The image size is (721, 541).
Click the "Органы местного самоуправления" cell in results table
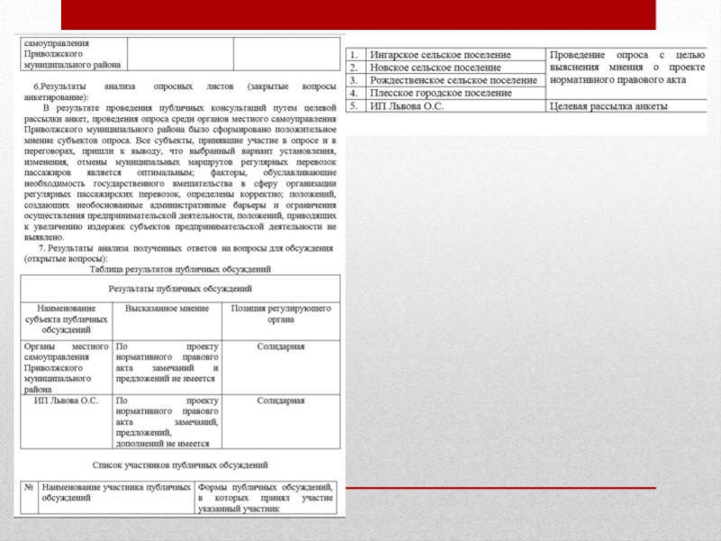(x=66, y=368)
